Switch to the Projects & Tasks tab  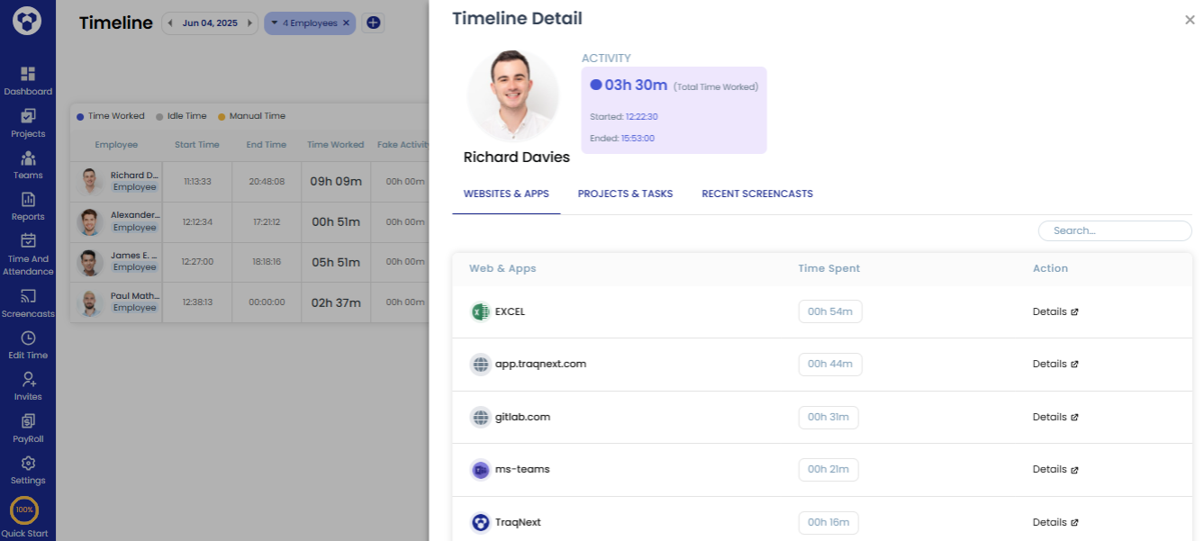(625, 194)
